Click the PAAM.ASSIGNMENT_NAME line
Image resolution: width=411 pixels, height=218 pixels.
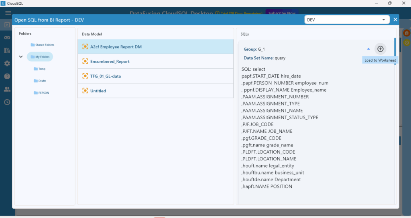point(272,110)
